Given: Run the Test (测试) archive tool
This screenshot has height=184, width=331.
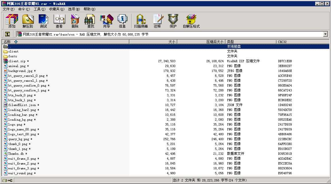Looking at the screenshot, I should (44, 21).
